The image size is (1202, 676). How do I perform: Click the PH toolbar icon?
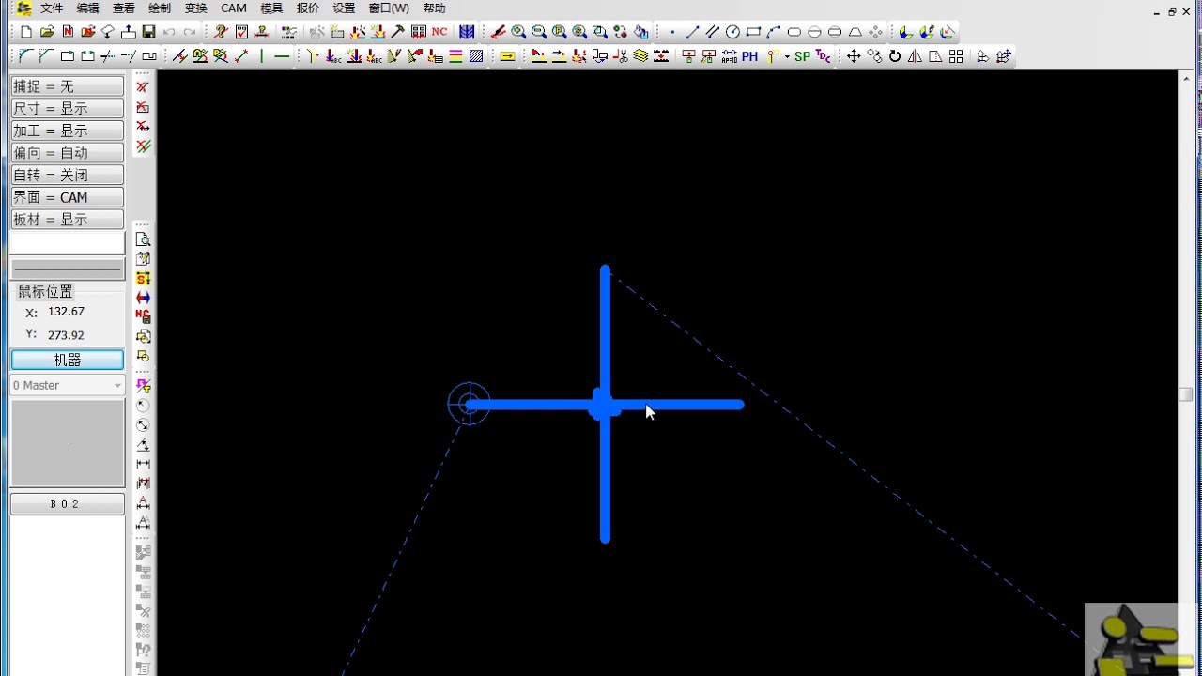[x=749, y=56]
